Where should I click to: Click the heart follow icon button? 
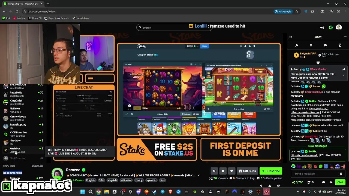click(x=232, y=171)
